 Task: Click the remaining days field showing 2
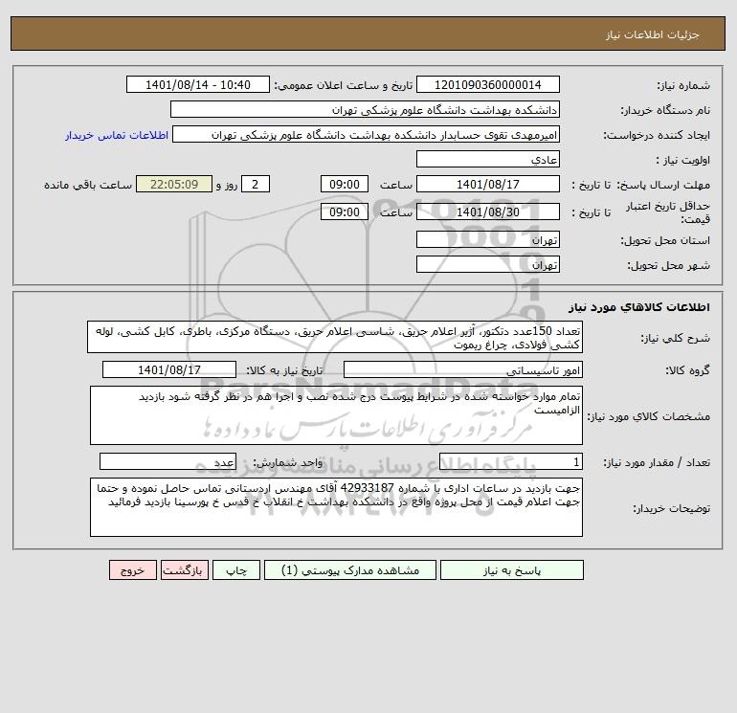tap(256, 185)
